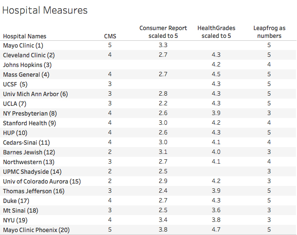This screenshot has height=235, width=297.
Task: Select the Mass General (4) hospital name
Action: pos(26,74)
